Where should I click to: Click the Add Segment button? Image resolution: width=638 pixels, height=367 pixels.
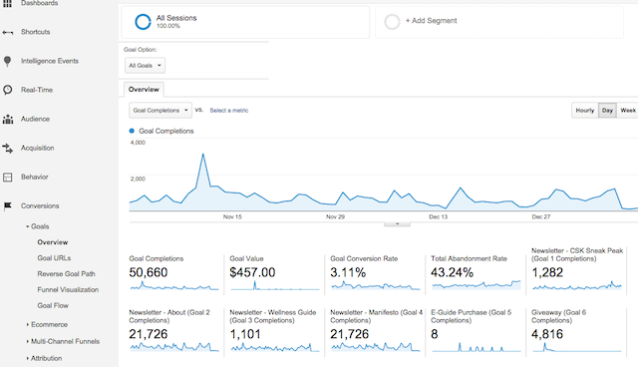tap(431, 21)
